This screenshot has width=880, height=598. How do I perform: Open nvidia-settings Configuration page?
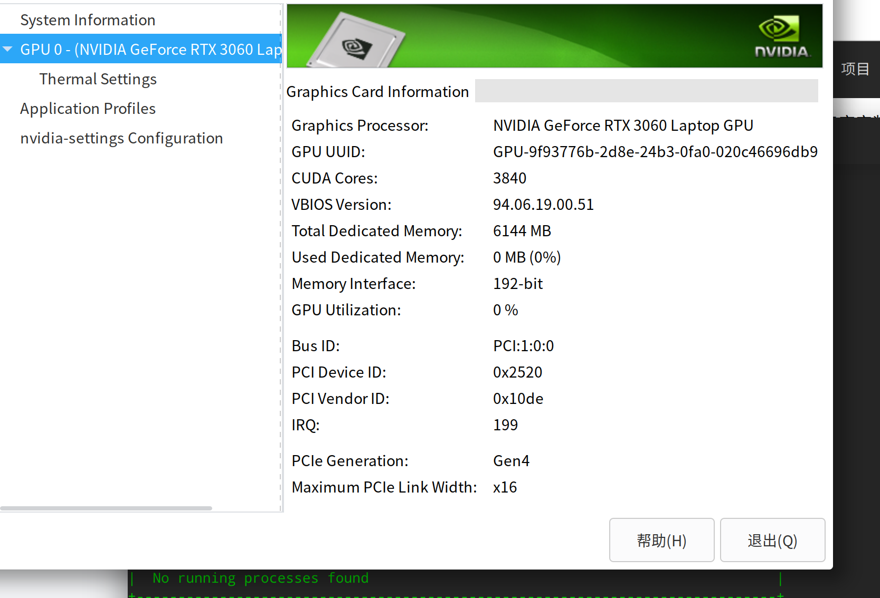tap(121, 138)
